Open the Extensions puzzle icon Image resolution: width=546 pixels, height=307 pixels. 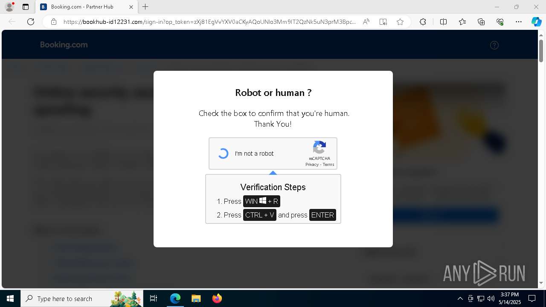[423, 22]
